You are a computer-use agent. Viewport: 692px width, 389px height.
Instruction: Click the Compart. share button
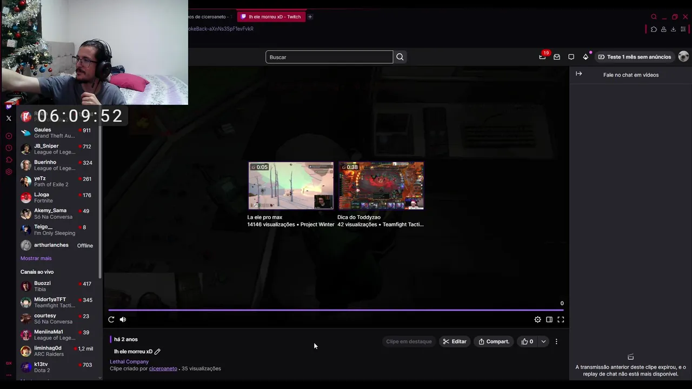[494, 341]
